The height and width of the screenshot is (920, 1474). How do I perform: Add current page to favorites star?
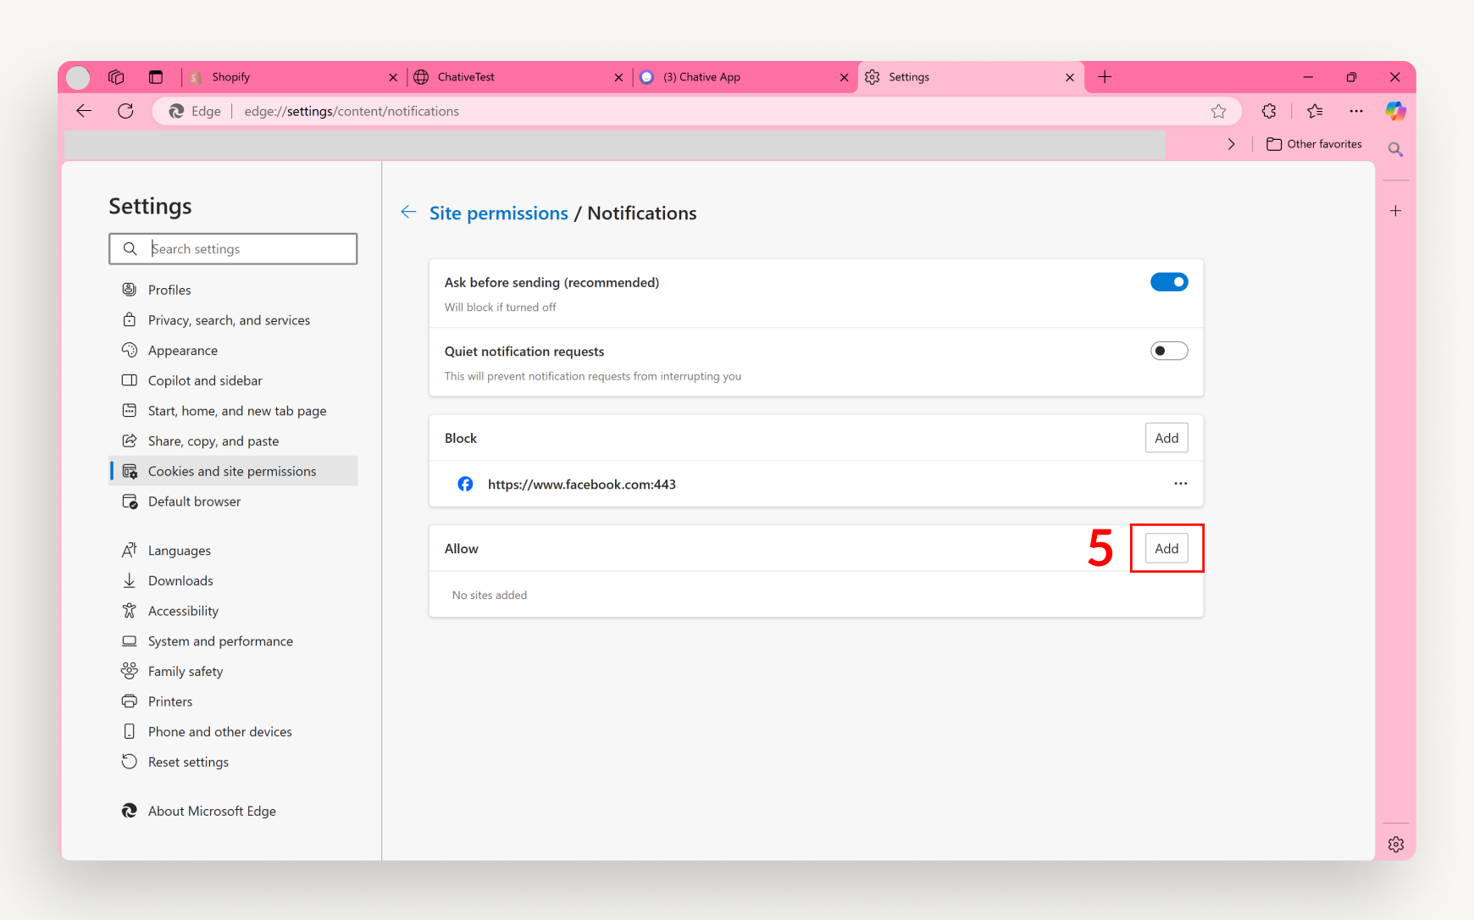tap(1219, 111)
